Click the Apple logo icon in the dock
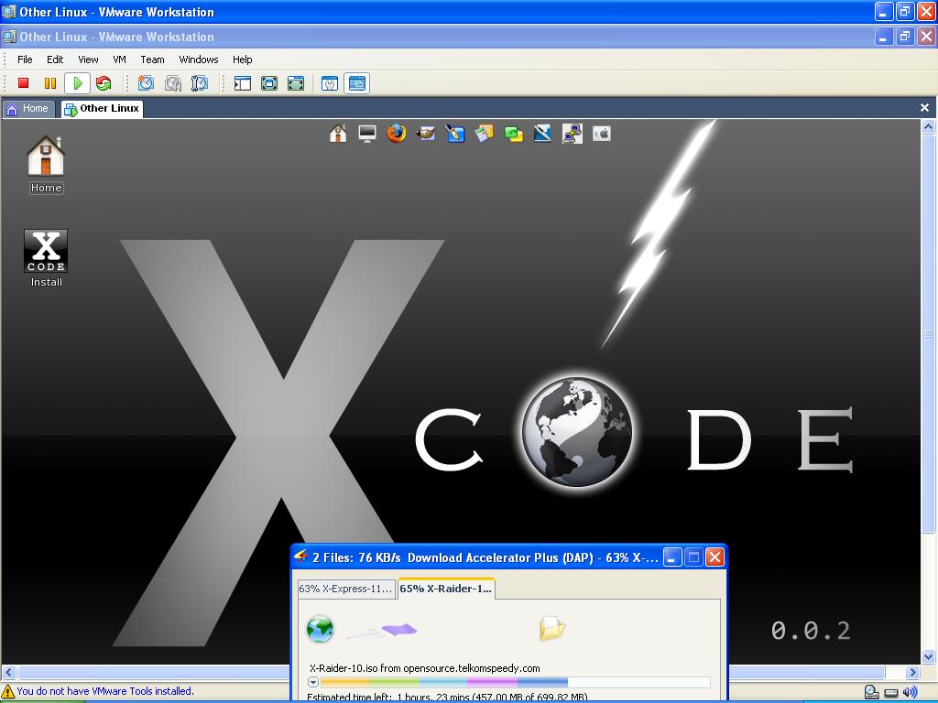 (x=601, y=134)
